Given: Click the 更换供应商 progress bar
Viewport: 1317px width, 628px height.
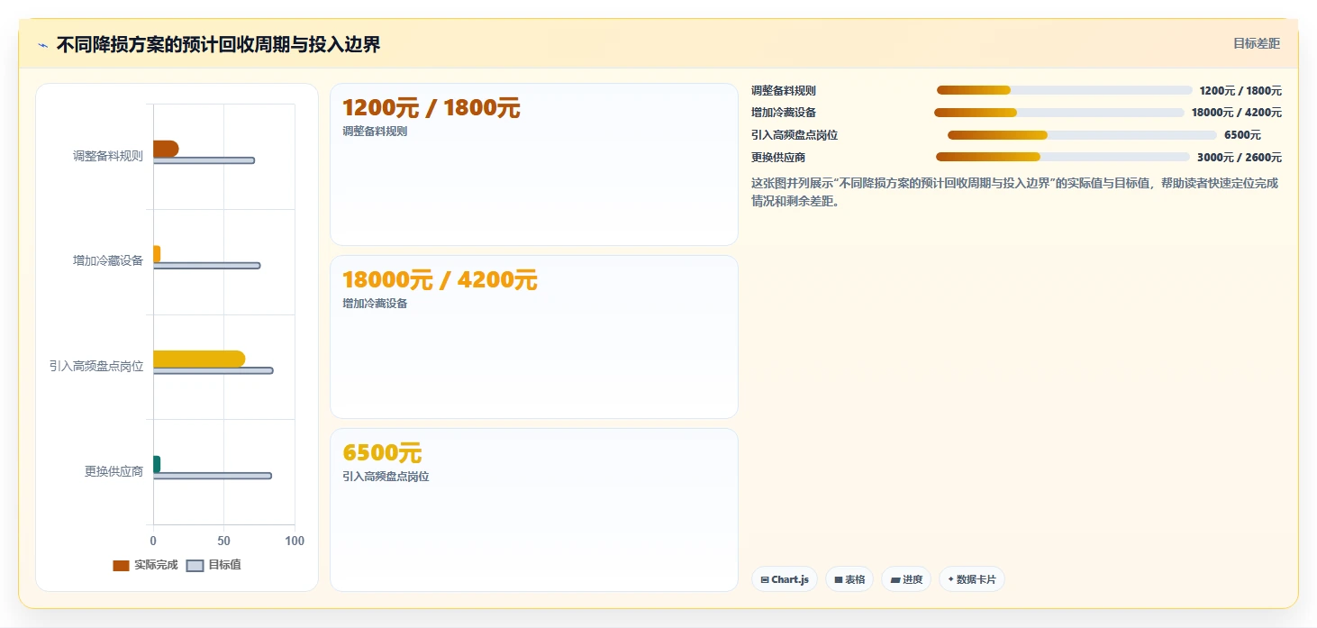Looking at the screenshot, I should pyautogui.click(x=1063, y=157).
